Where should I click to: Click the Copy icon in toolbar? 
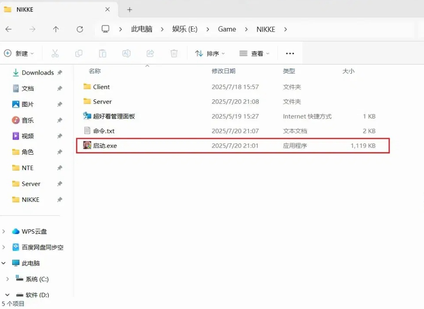[x=79, y=53]
